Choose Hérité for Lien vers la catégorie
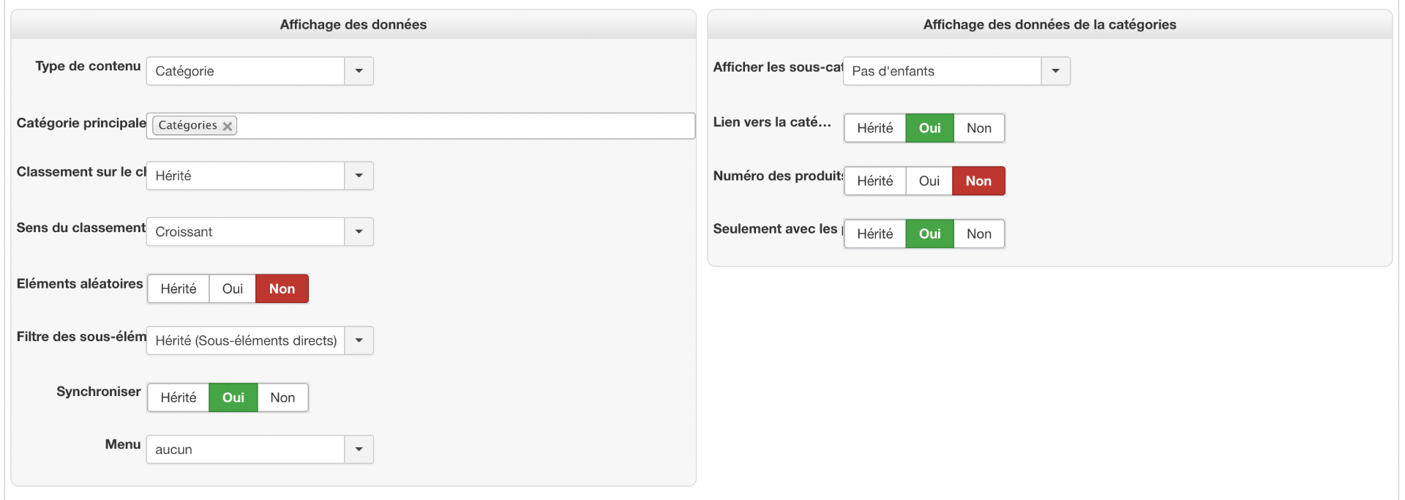 pos(874,128)
